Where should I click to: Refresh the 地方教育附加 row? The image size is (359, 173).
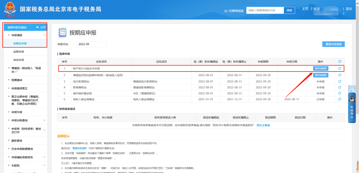tap(339, 81)
